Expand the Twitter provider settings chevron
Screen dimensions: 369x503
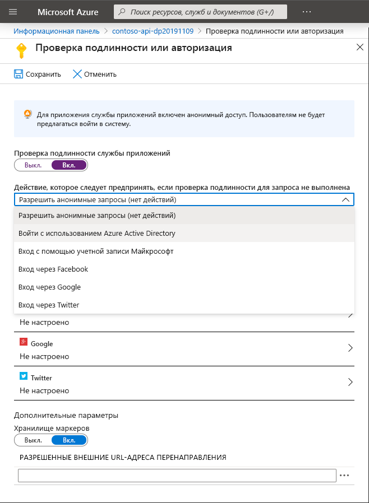pos(350,383)
